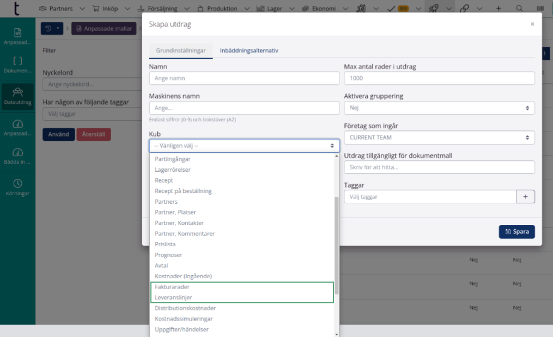Click the link chain icon in top bar

click(x=464, y=9)
